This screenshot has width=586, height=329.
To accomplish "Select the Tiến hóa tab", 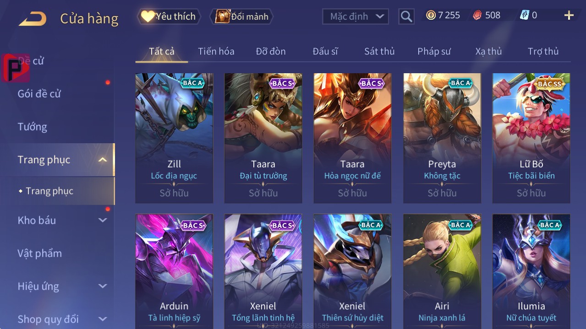I will pyautogui.click(x=216, y=51).
